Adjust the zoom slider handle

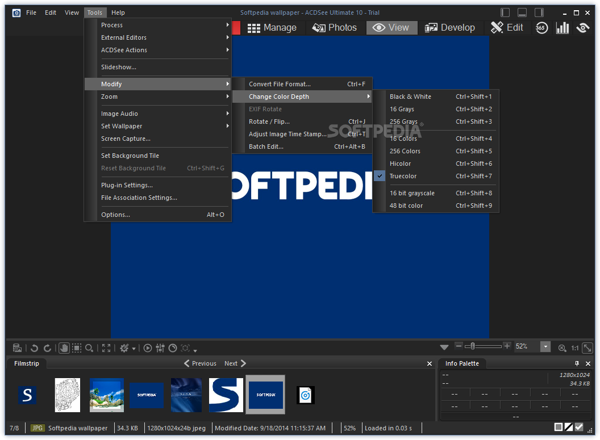tap(473, 346)
